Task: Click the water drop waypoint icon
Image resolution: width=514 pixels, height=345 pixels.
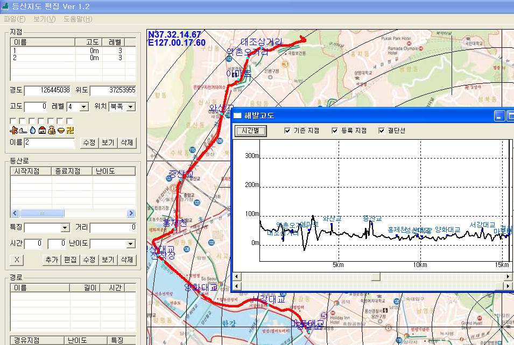Action: click(x=33, y=130)
